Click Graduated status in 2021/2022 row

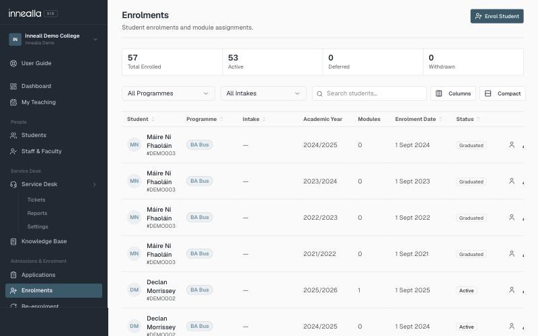(471, 255)
